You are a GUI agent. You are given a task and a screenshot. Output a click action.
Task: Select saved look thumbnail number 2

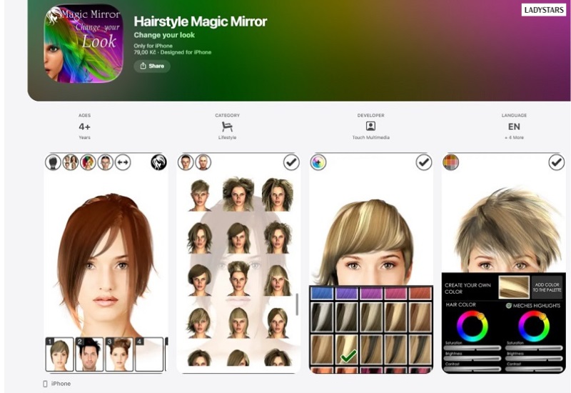coord(90,354)
